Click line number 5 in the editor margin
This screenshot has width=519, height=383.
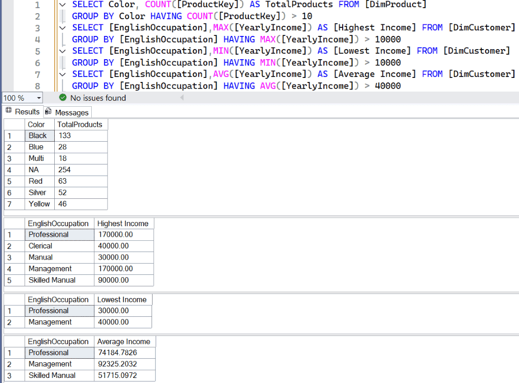(x=38, y=51)
